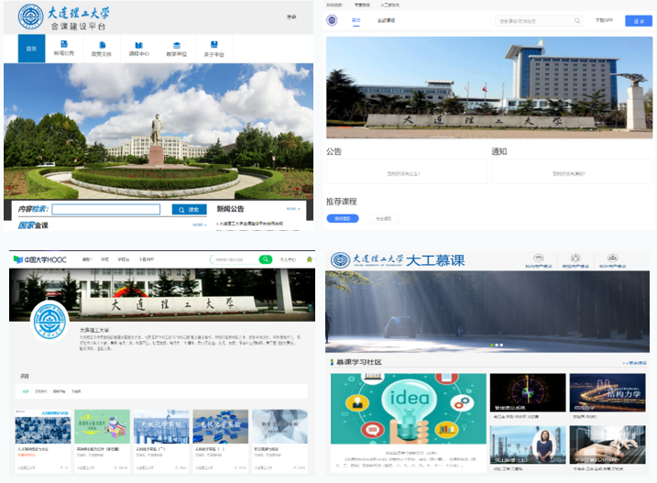Click 课程中心 open-book icon in 金课 nav
This screenshot has width=657, height=483.
tap(138, 45)
